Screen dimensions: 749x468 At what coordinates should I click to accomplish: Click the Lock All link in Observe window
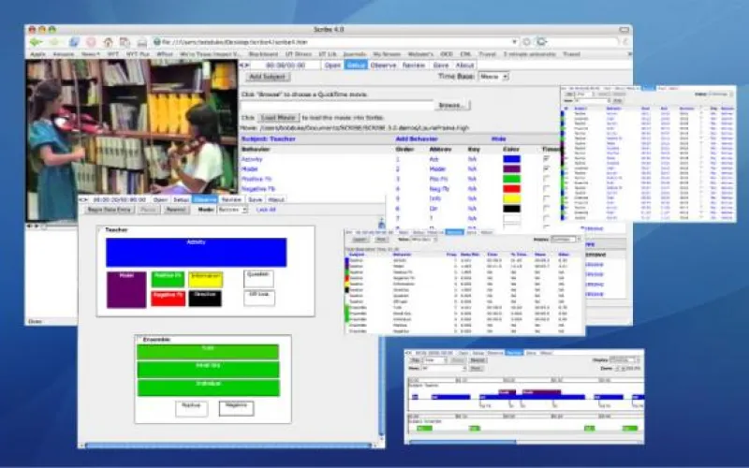(266, 210)
